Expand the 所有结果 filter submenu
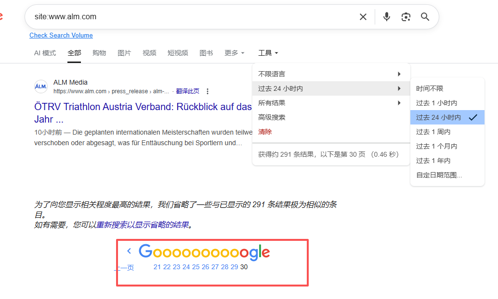The image size is (498, 299). [330, 103]
